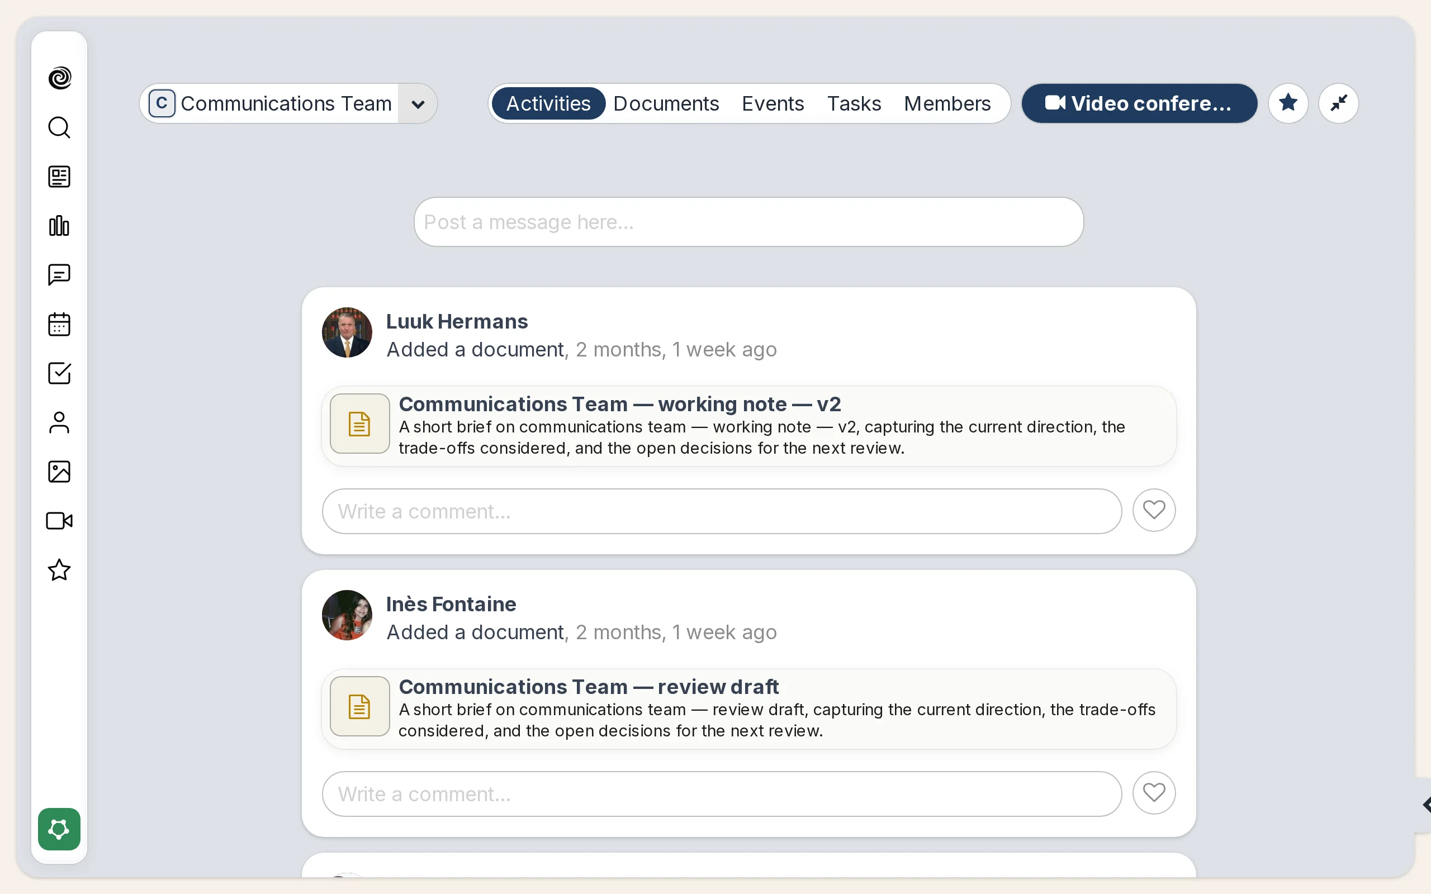1431x894 pixels.
Task: Click the review draft description text
Action: (x=777, y=720)
